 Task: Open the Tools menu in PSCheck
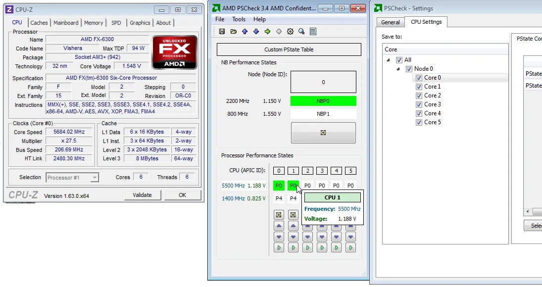coord(239,19)
